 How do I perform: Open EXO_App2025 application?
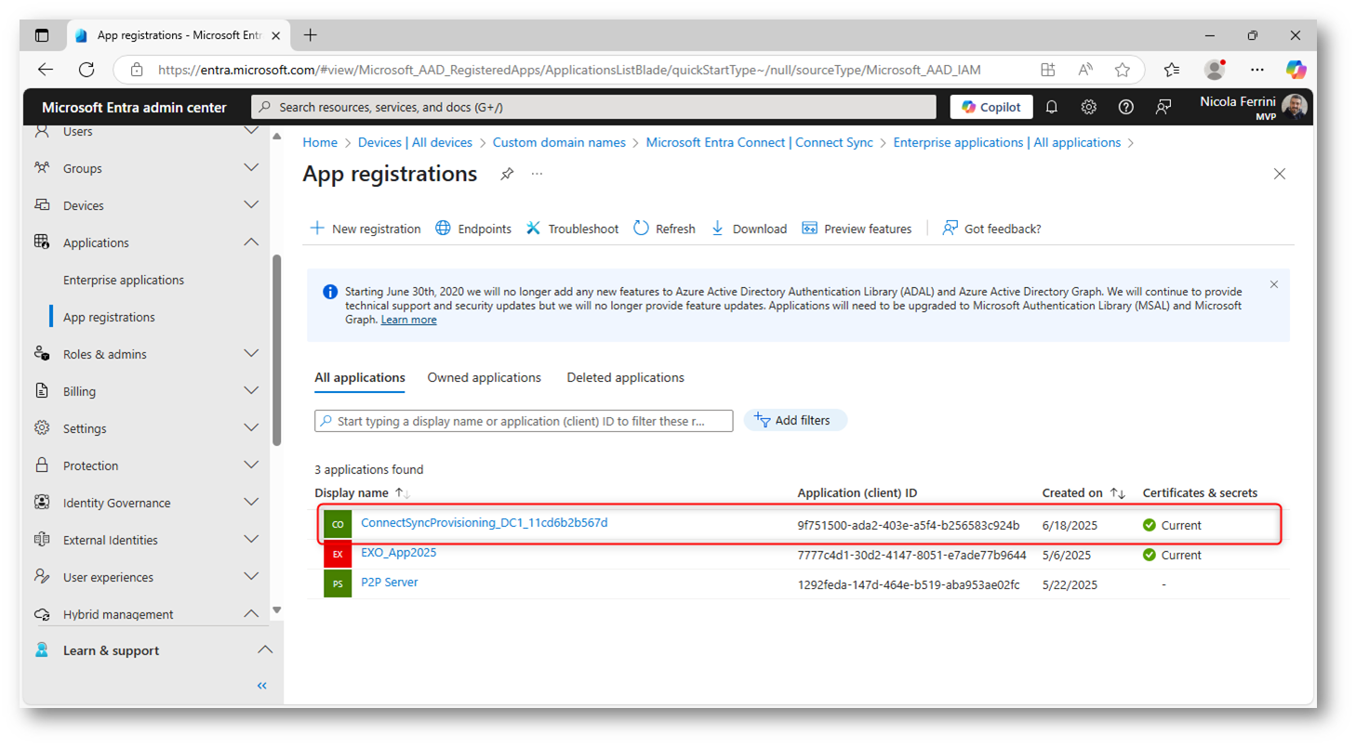[x=398, y=553]
